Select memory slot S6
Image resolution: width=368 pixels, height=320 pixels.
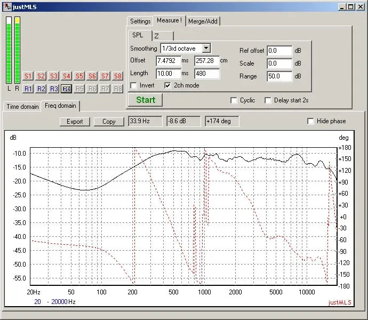(92, 76)
